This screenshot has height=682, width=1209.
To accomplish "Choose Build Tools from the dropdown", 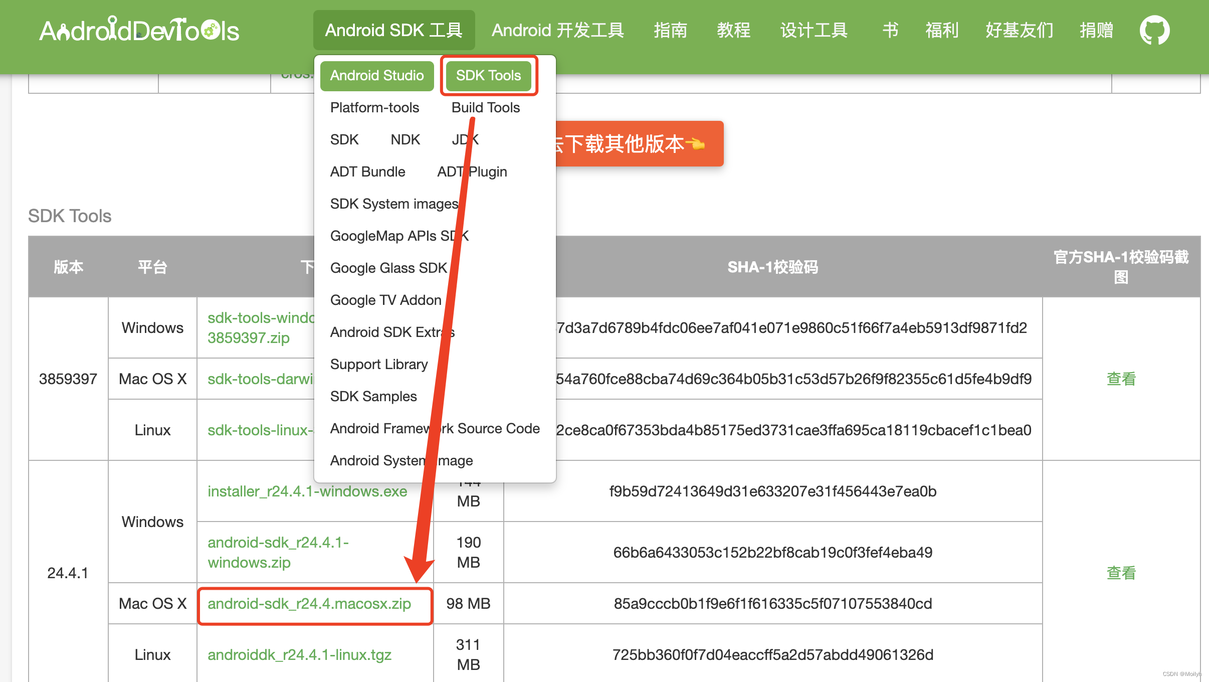I will (x=485, y=107).
